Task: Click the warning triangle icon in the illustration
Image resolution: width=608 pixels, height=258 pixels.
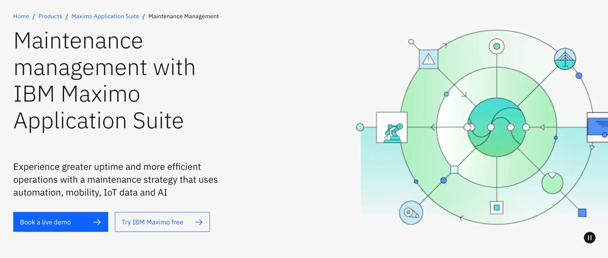Action: coord(429,59)
